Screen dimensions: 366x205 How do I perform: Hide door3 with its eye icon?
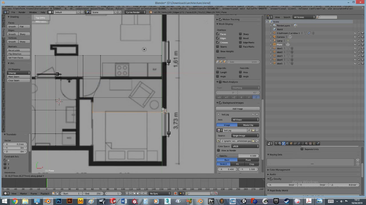(x=355, y=56)
